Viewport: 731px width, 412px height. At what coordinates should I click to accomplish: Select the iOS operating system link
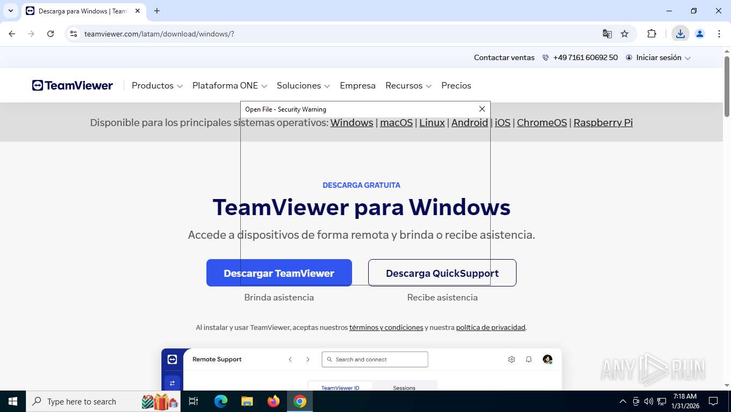point(503,122)
